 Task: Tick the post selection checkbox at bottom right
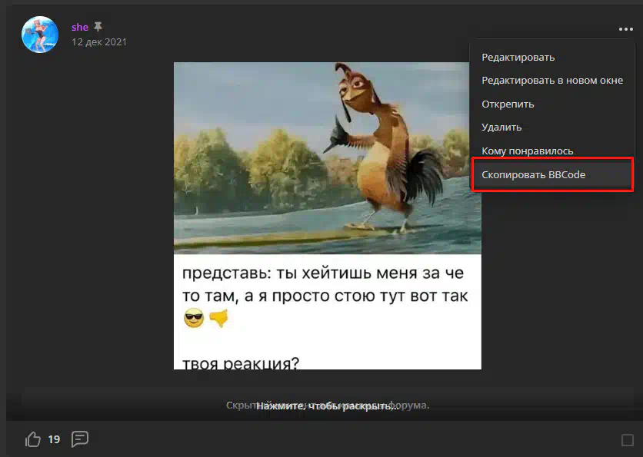pyautogui.click(x=628, y=440)
